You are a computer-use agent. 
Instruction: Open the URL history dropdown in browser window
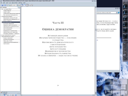117,13
